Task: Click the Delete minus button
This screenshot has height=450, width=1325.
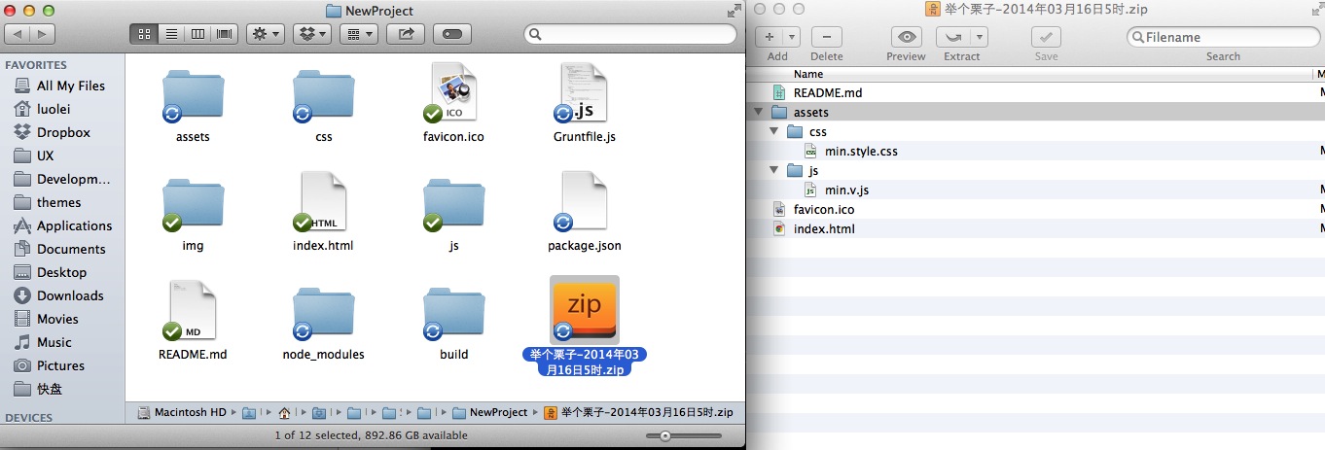Action: tap(826, 37)
